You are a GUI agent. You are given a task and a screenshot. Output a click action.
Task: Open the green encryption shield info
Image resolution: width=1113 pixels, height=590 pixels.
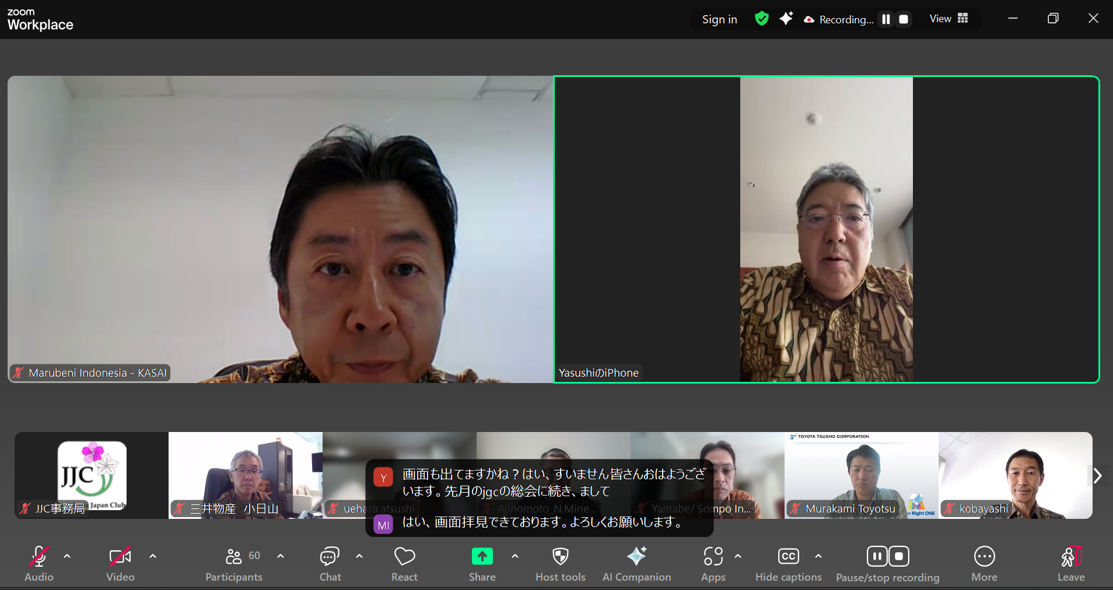point(762,19)
